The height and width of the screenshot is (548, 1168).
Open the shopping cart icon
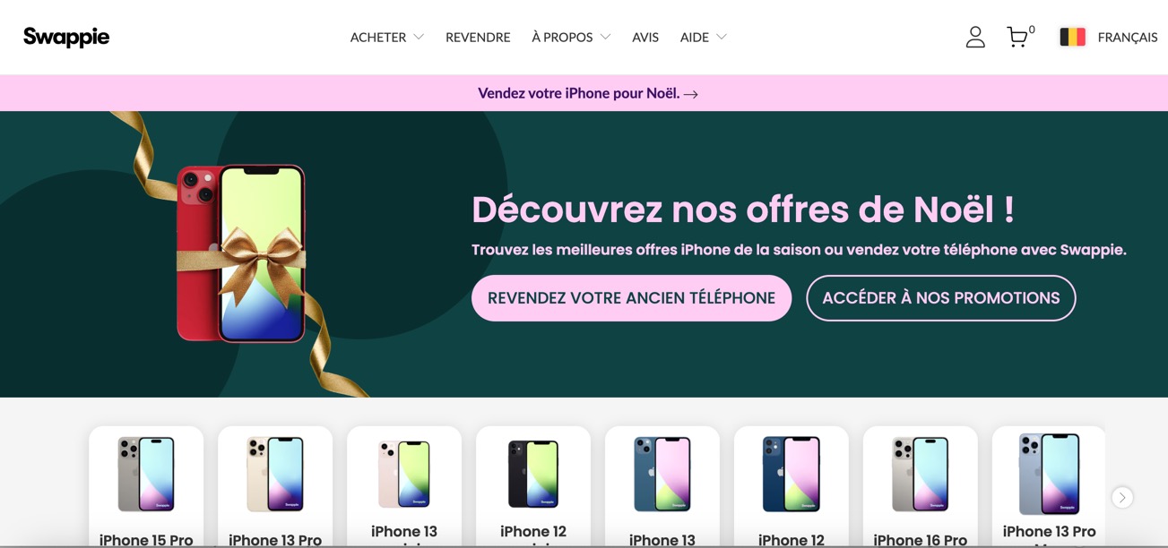coord(1017,37)
